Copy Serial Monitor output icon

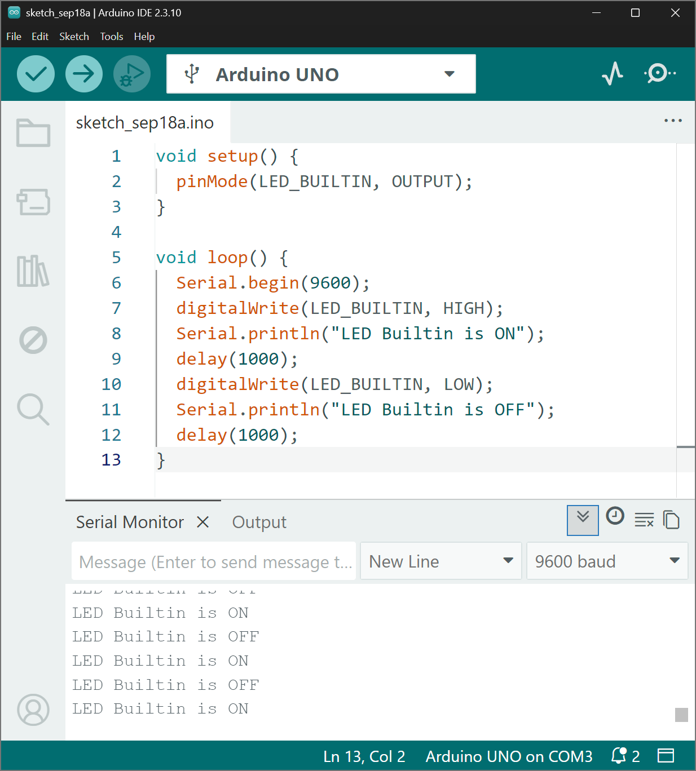pyautogui.click(x=671, y=520)
